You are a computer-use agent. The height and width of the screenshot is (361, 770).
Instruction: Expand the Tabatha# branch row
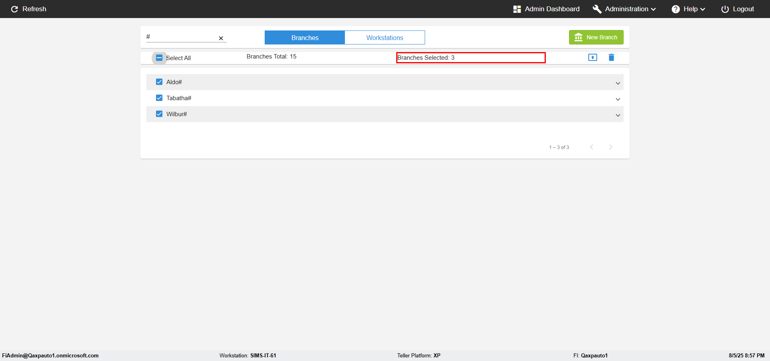pos(618,99)
